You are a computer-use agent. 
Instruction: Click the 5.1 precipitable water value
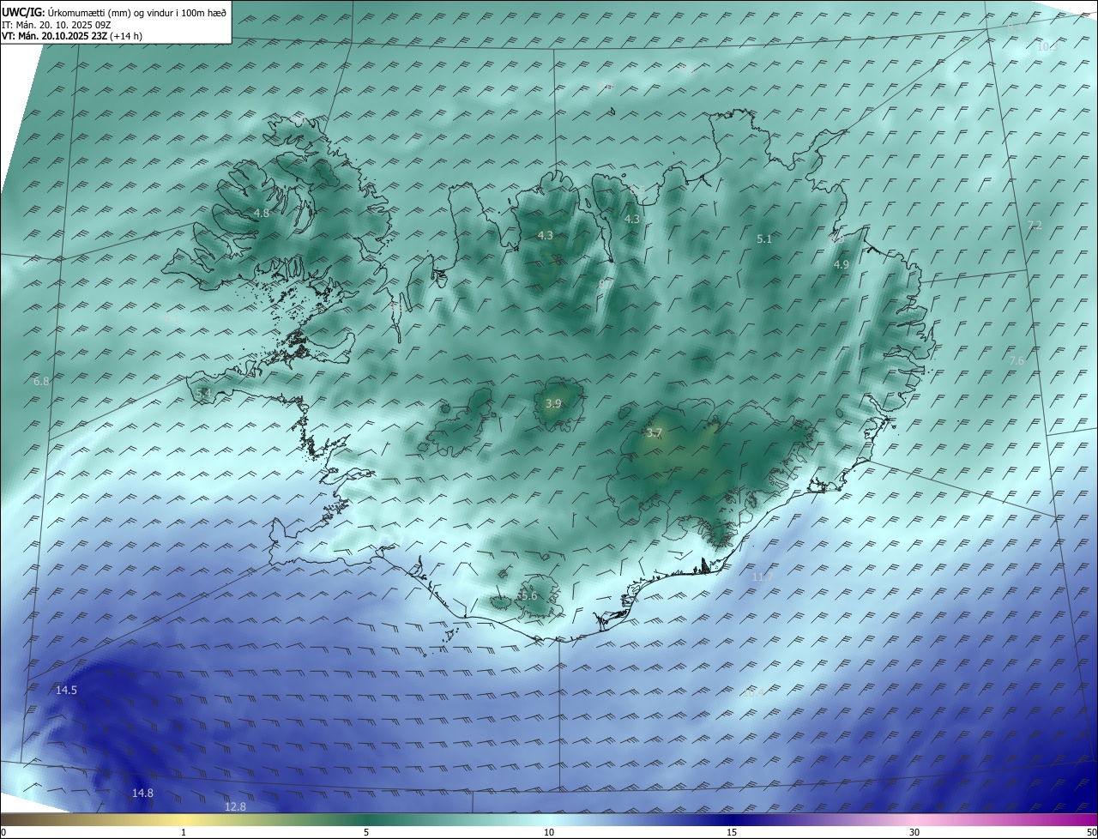point(764,239)
